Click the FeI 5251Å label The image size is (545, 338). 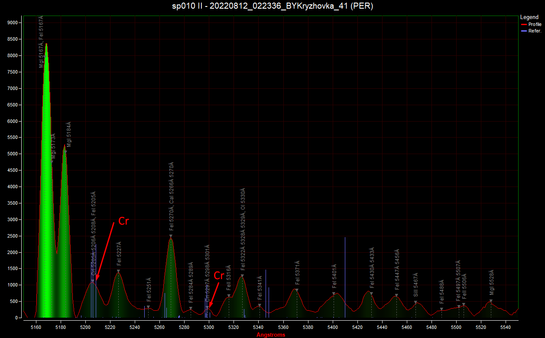pos(149,290)
